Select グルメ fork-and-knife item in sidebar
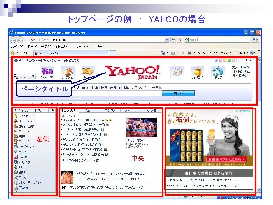273x205 pixels. (x=20, y=177)
